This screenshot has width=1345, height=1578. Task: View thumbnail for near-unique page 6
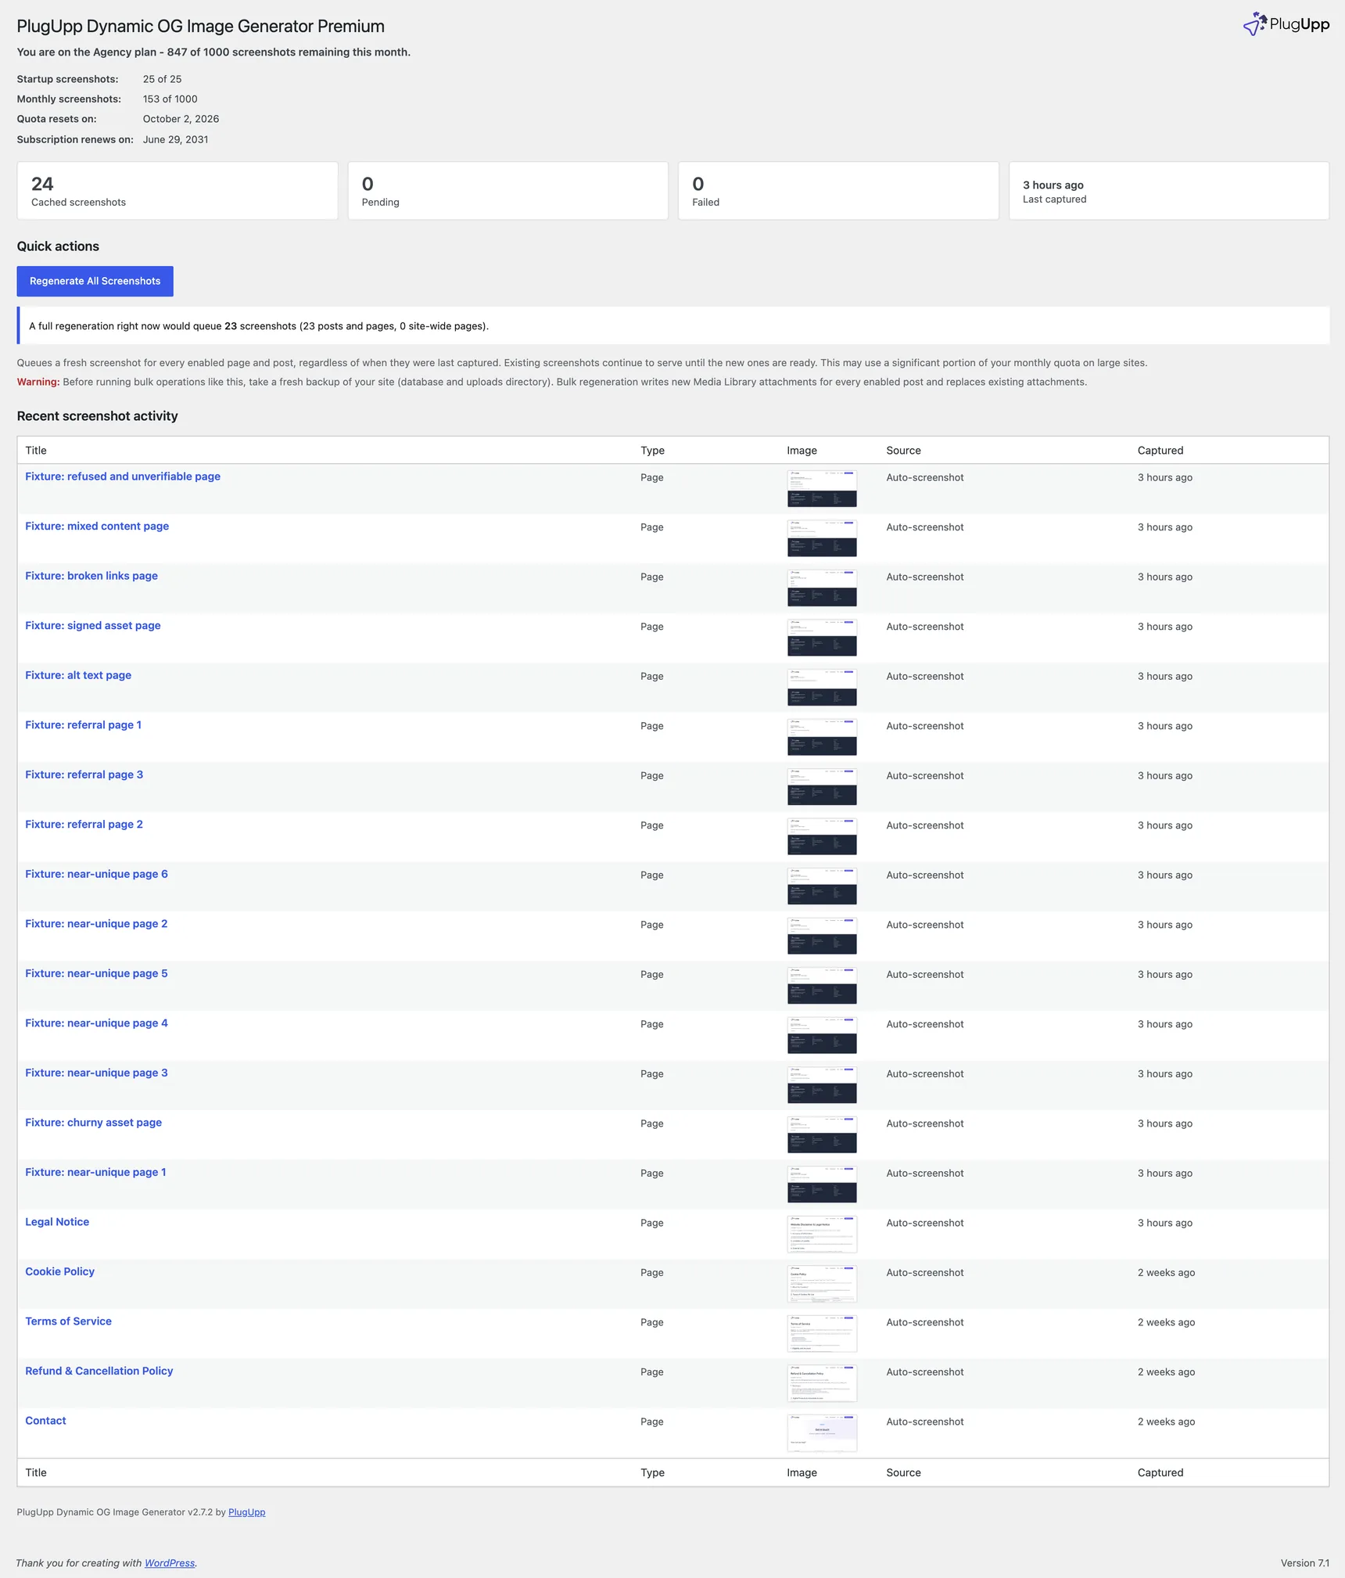[x=822, y=886]
